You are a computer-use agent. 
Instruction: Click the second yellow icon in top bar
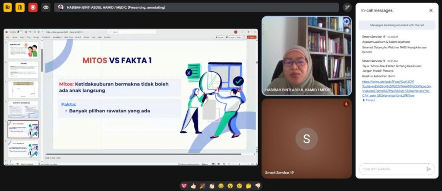[x=20, y=7]
